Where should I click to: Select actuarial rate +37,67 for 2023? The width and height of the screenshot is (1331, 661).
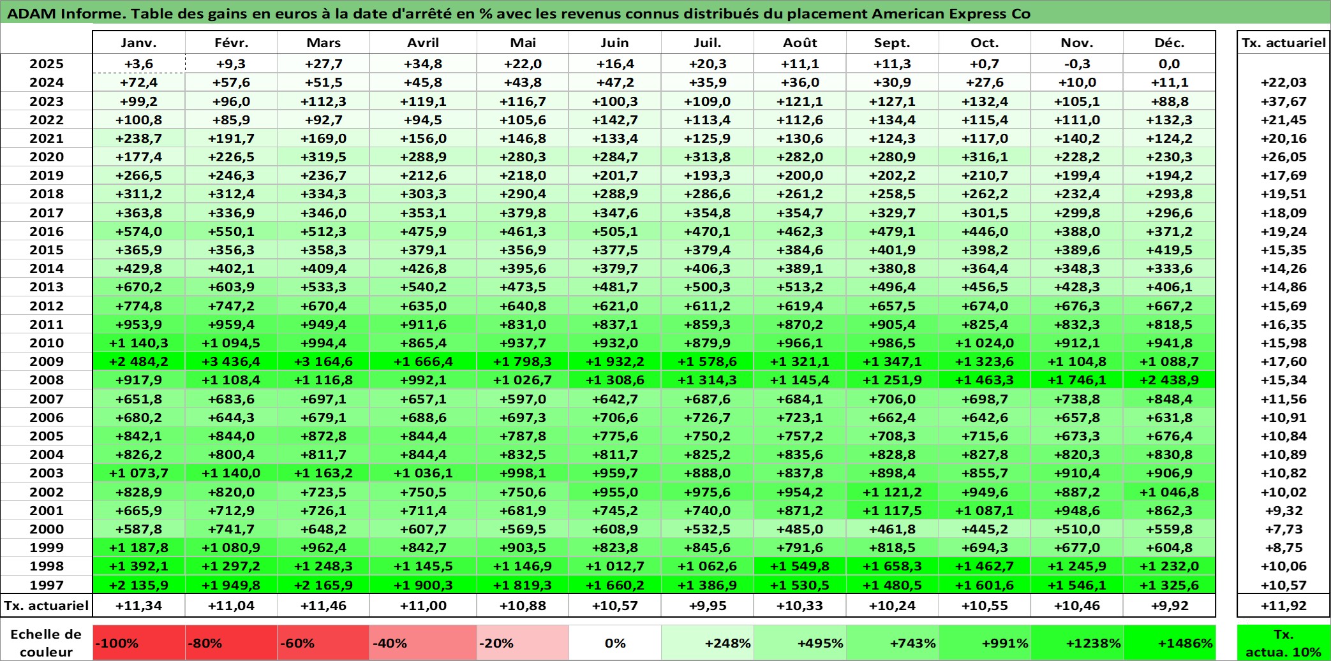pyautogui.click(x=1284, y=101)
